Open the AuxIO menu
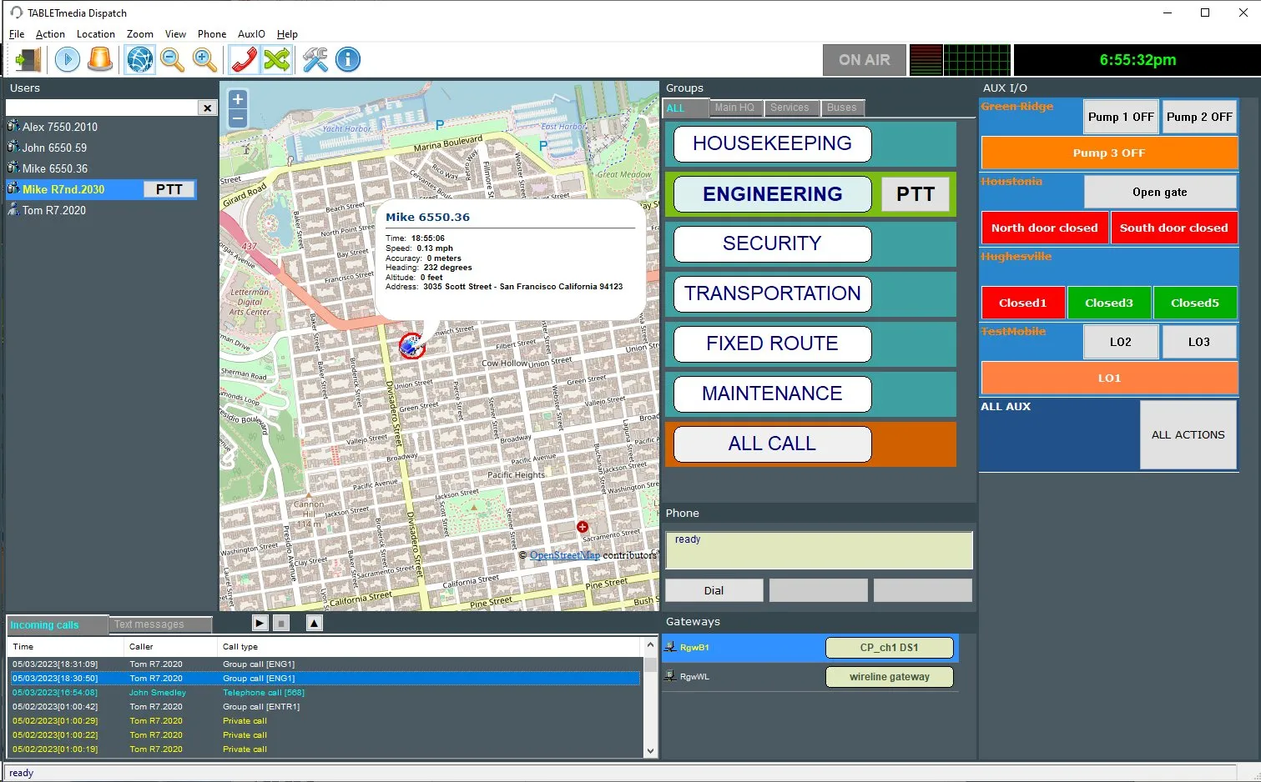Image resolution: width=1261 pixels, height=782 pixels. [x=251, y=34]
